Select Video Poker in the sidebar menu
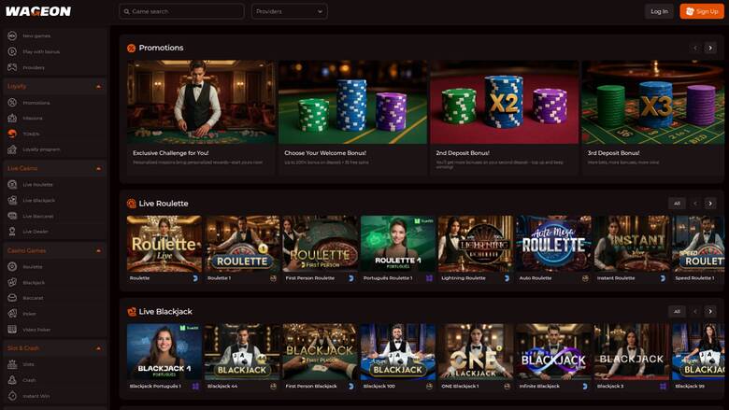The height and width of the screenshot is (410, 729). pyautogui.click(x=36, y=329)
